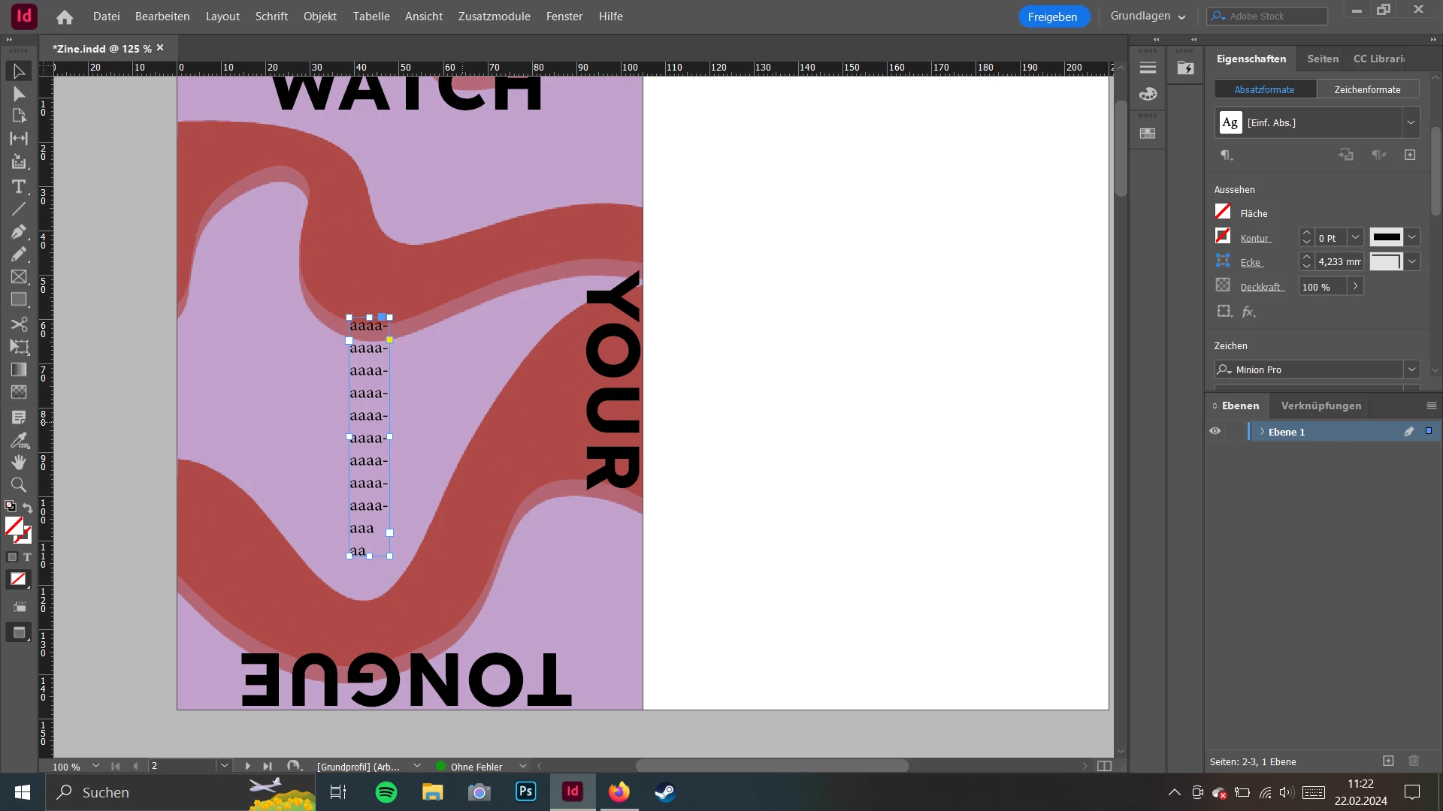
Task: Open the Grundlagen workspace dropdown
Action: click(1148, 16)
